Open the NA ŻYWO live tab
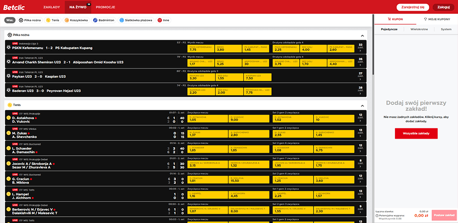 (x=78, y=7)
